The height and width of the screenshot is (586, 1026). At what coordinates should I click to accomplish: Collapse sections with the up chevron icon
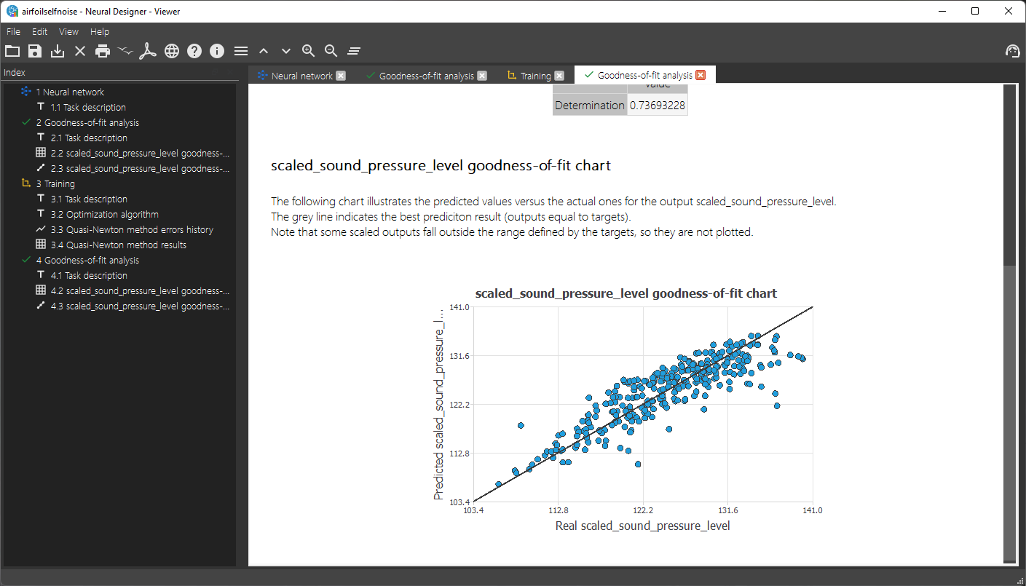pos(264,50)
